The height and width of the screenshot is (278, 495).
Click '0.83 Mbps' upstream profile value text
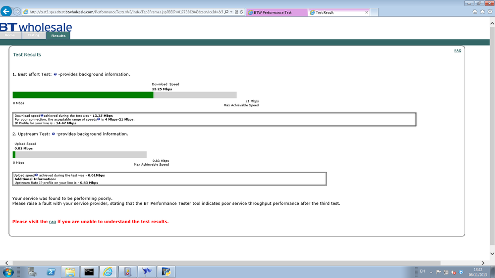89,183
